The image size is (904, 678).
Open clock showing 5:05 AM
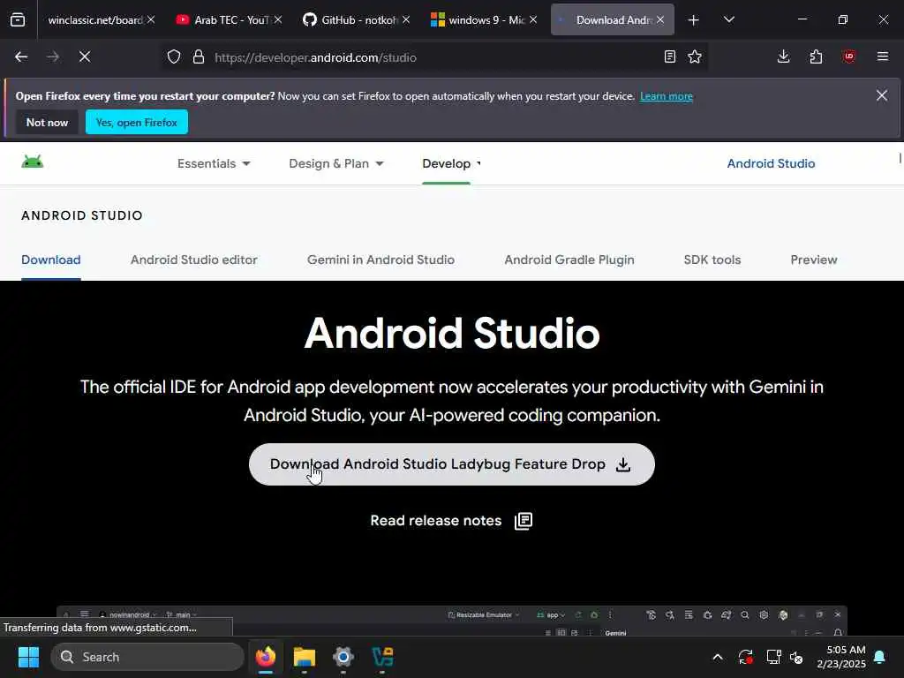coord(841,657)
